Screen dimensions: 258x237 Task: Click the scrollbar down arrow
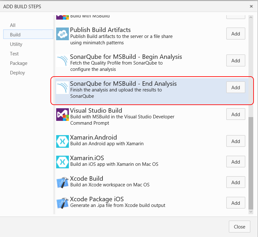pyautogui.click(x=251, y=212)
